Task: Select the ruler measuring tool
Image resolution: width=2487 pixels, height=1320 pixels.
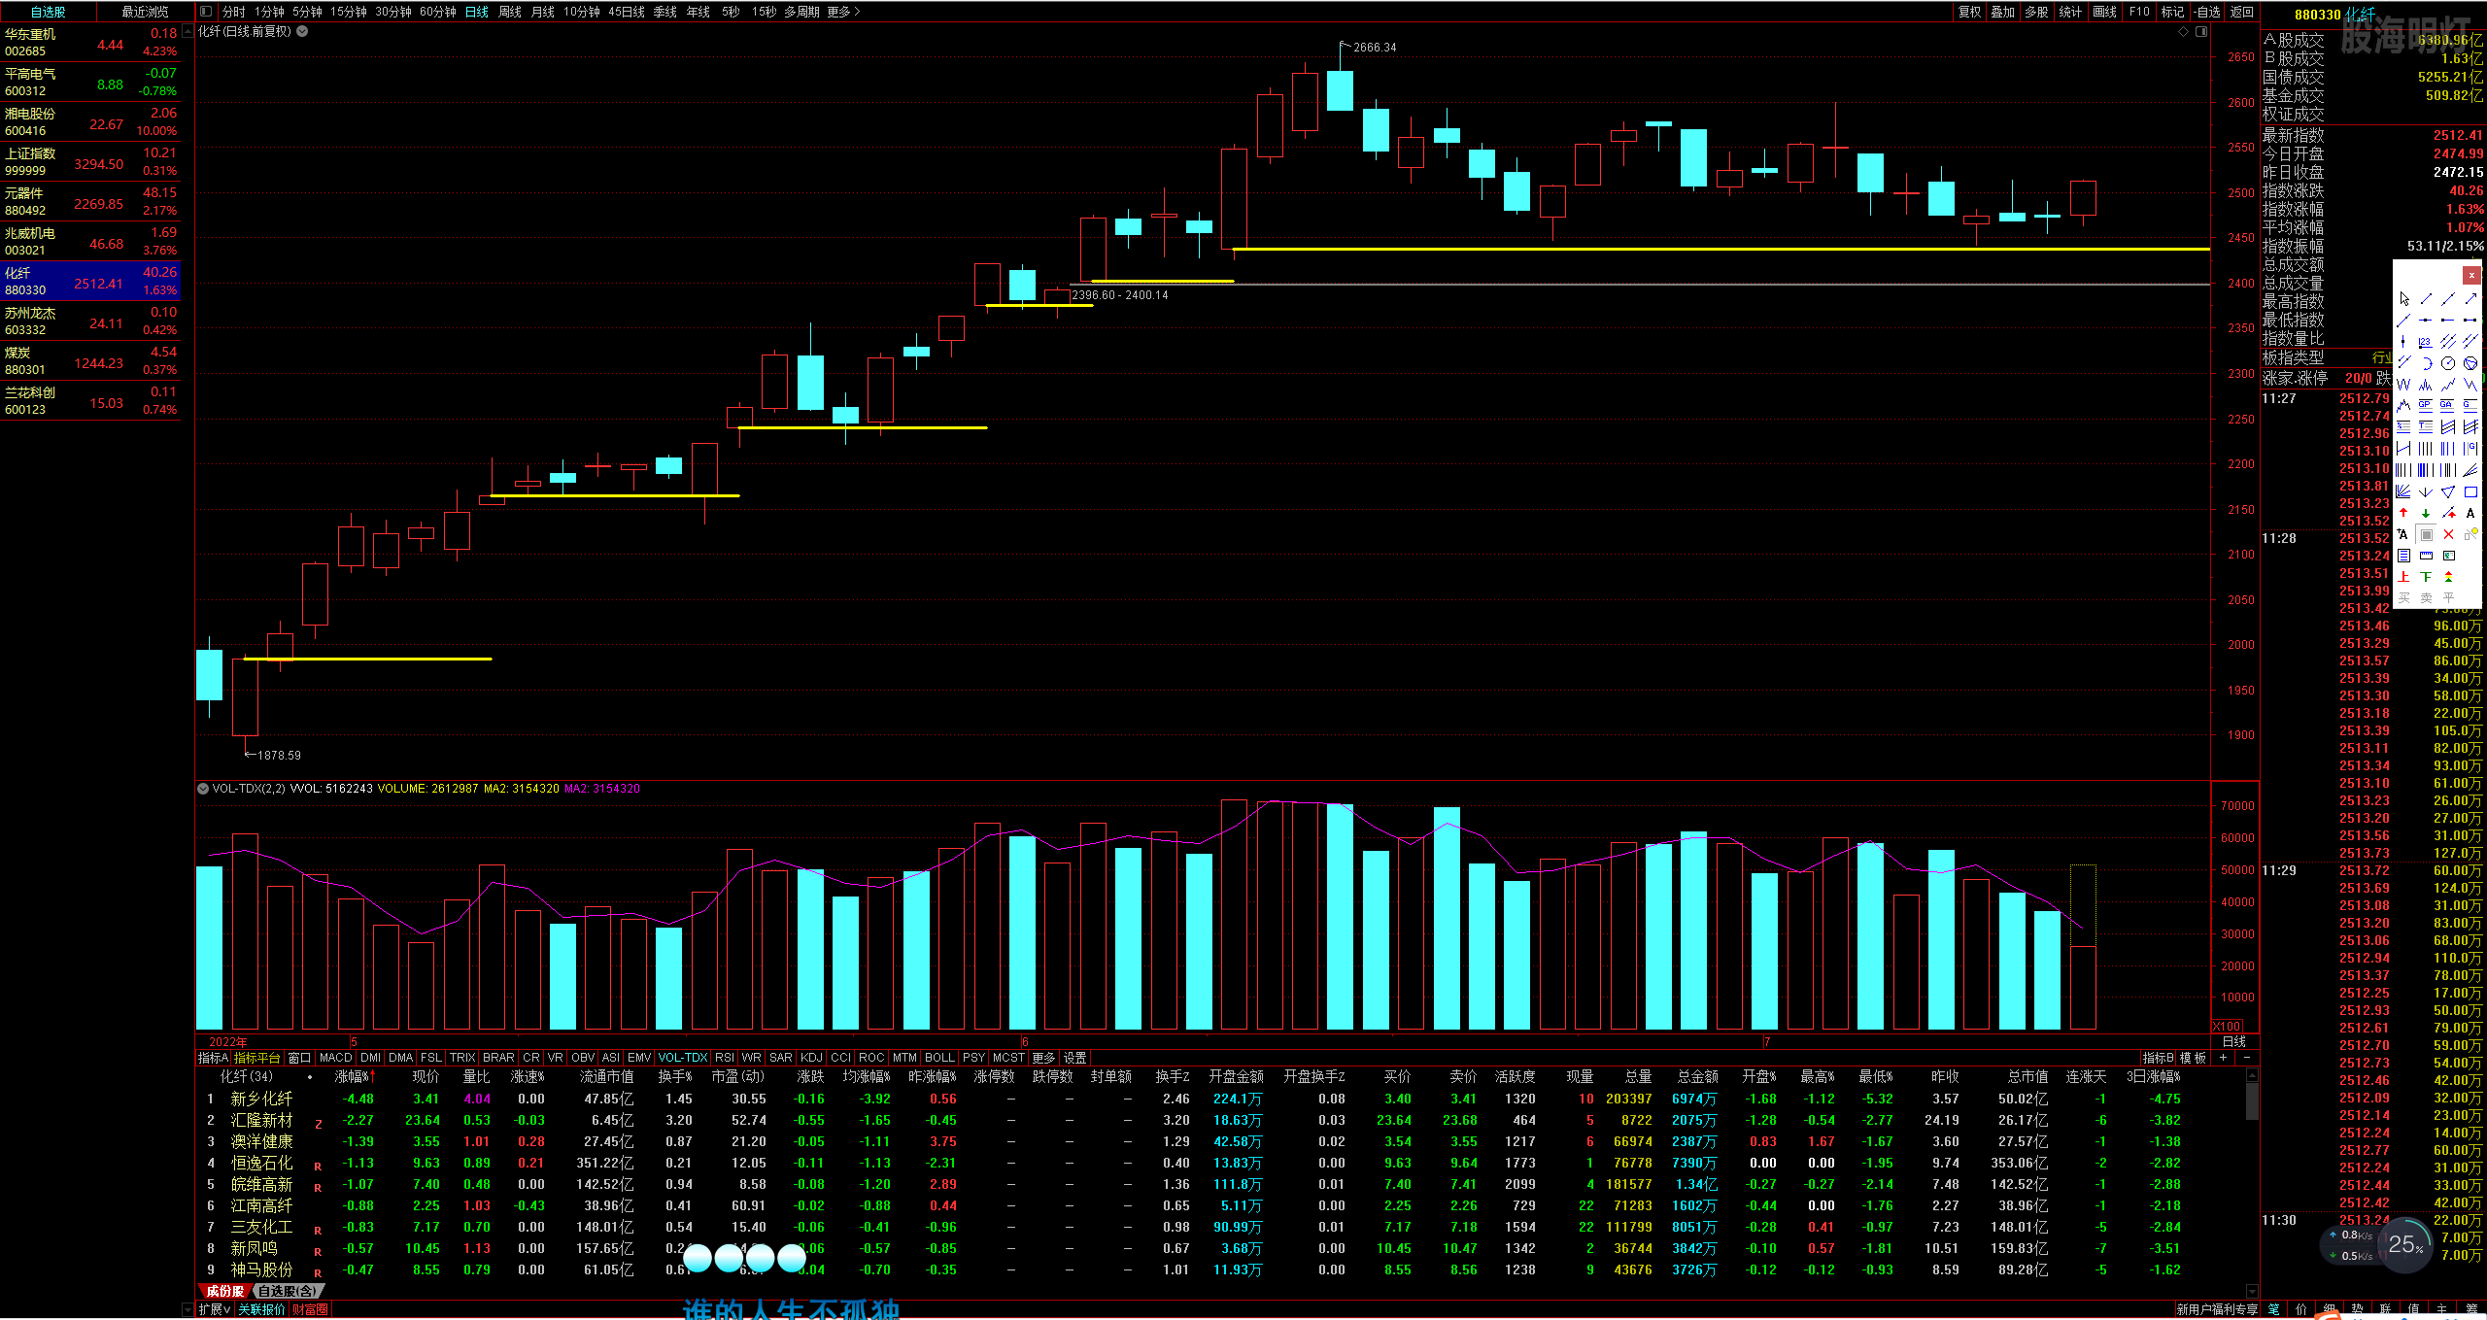Action: tap(2426, 556)
